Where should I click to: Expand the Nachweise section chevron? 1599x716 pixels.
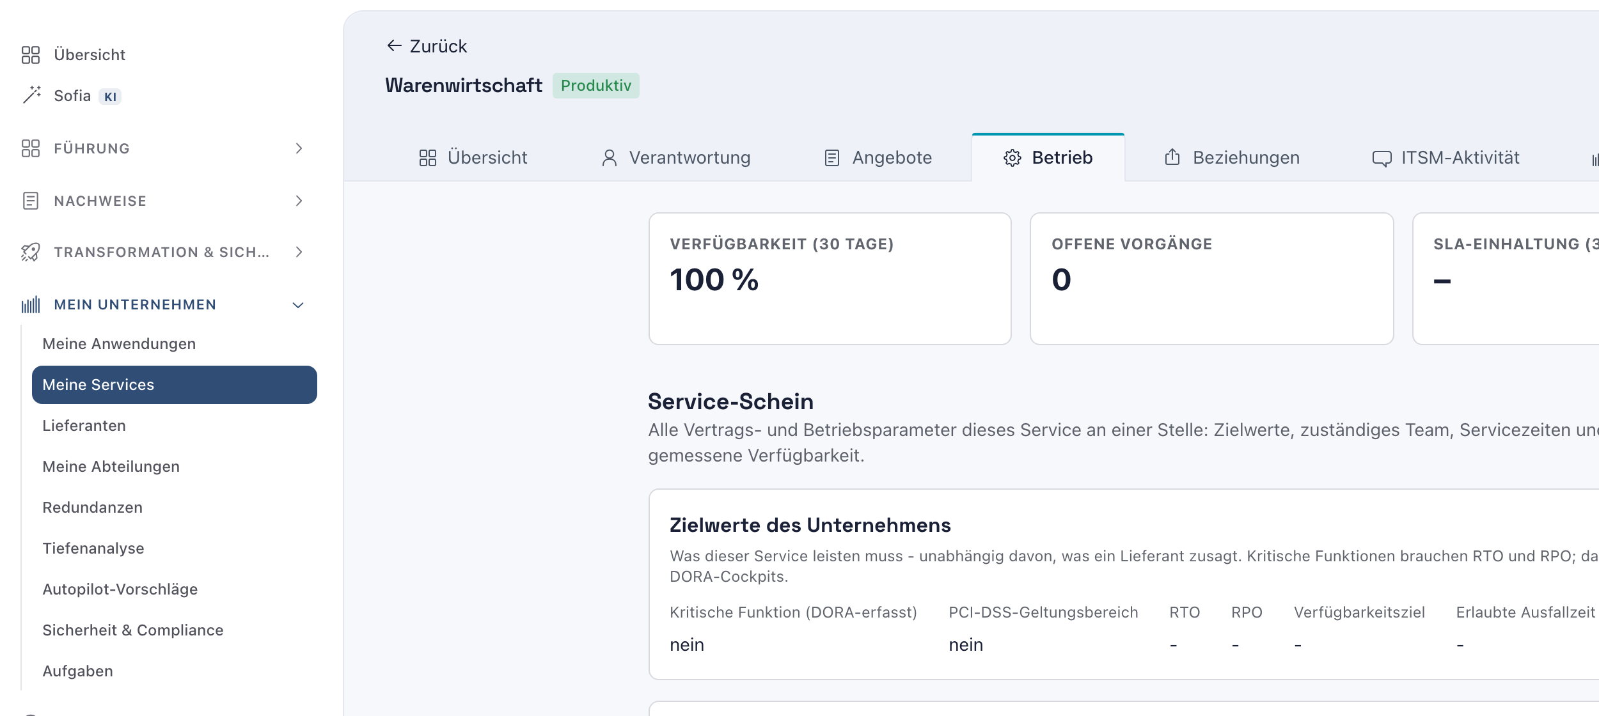[x=299, y=201]
